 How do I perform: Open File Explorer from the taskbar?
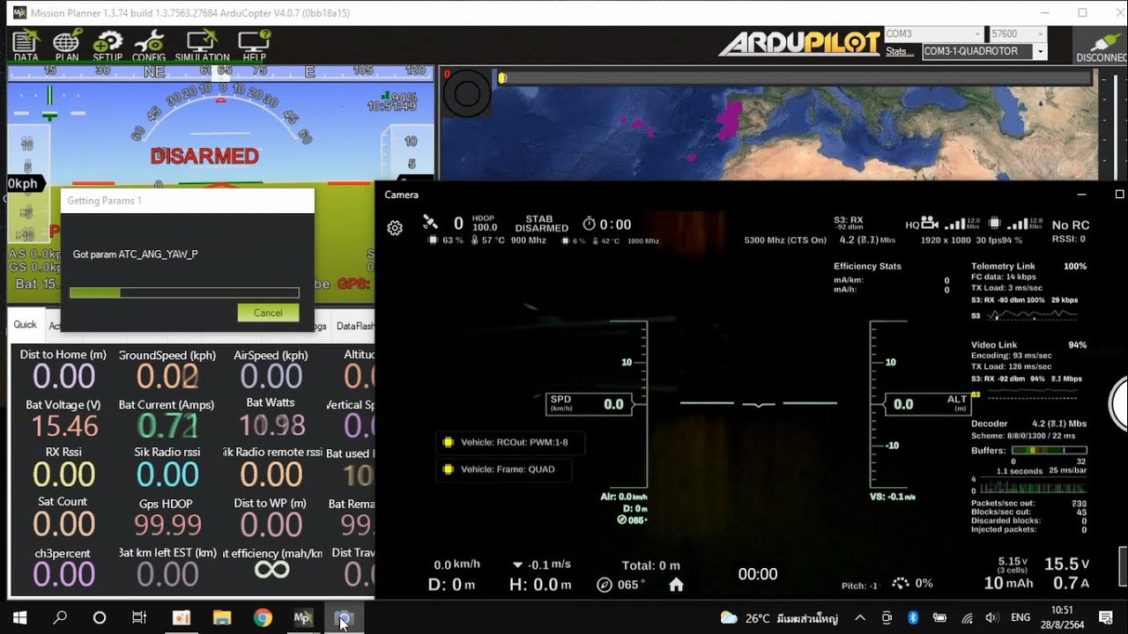[221, 617]
